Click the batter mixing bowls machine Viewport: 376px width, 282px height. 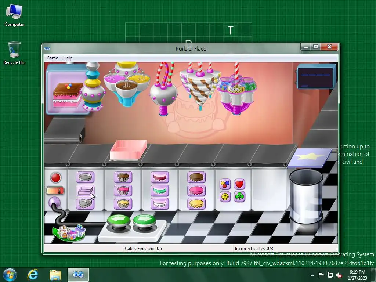tap(127, 84)
